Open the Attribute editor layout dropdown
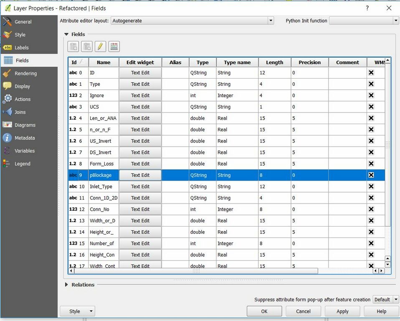The image size is (400, 321). tap(192, 20)
